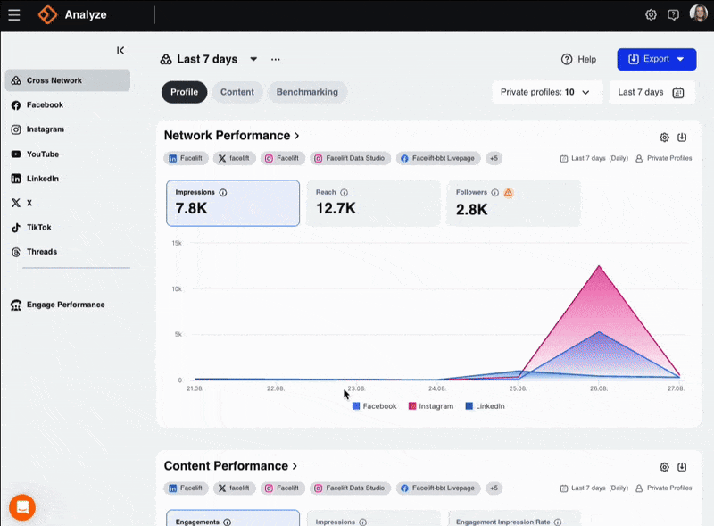This screenshot has width=714, height=526.
Task: Click Facelift Data Studio chip in Network Performance
Action: (350, 158)
